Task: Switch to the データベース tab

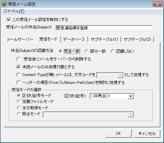Action: pos(74,39)
